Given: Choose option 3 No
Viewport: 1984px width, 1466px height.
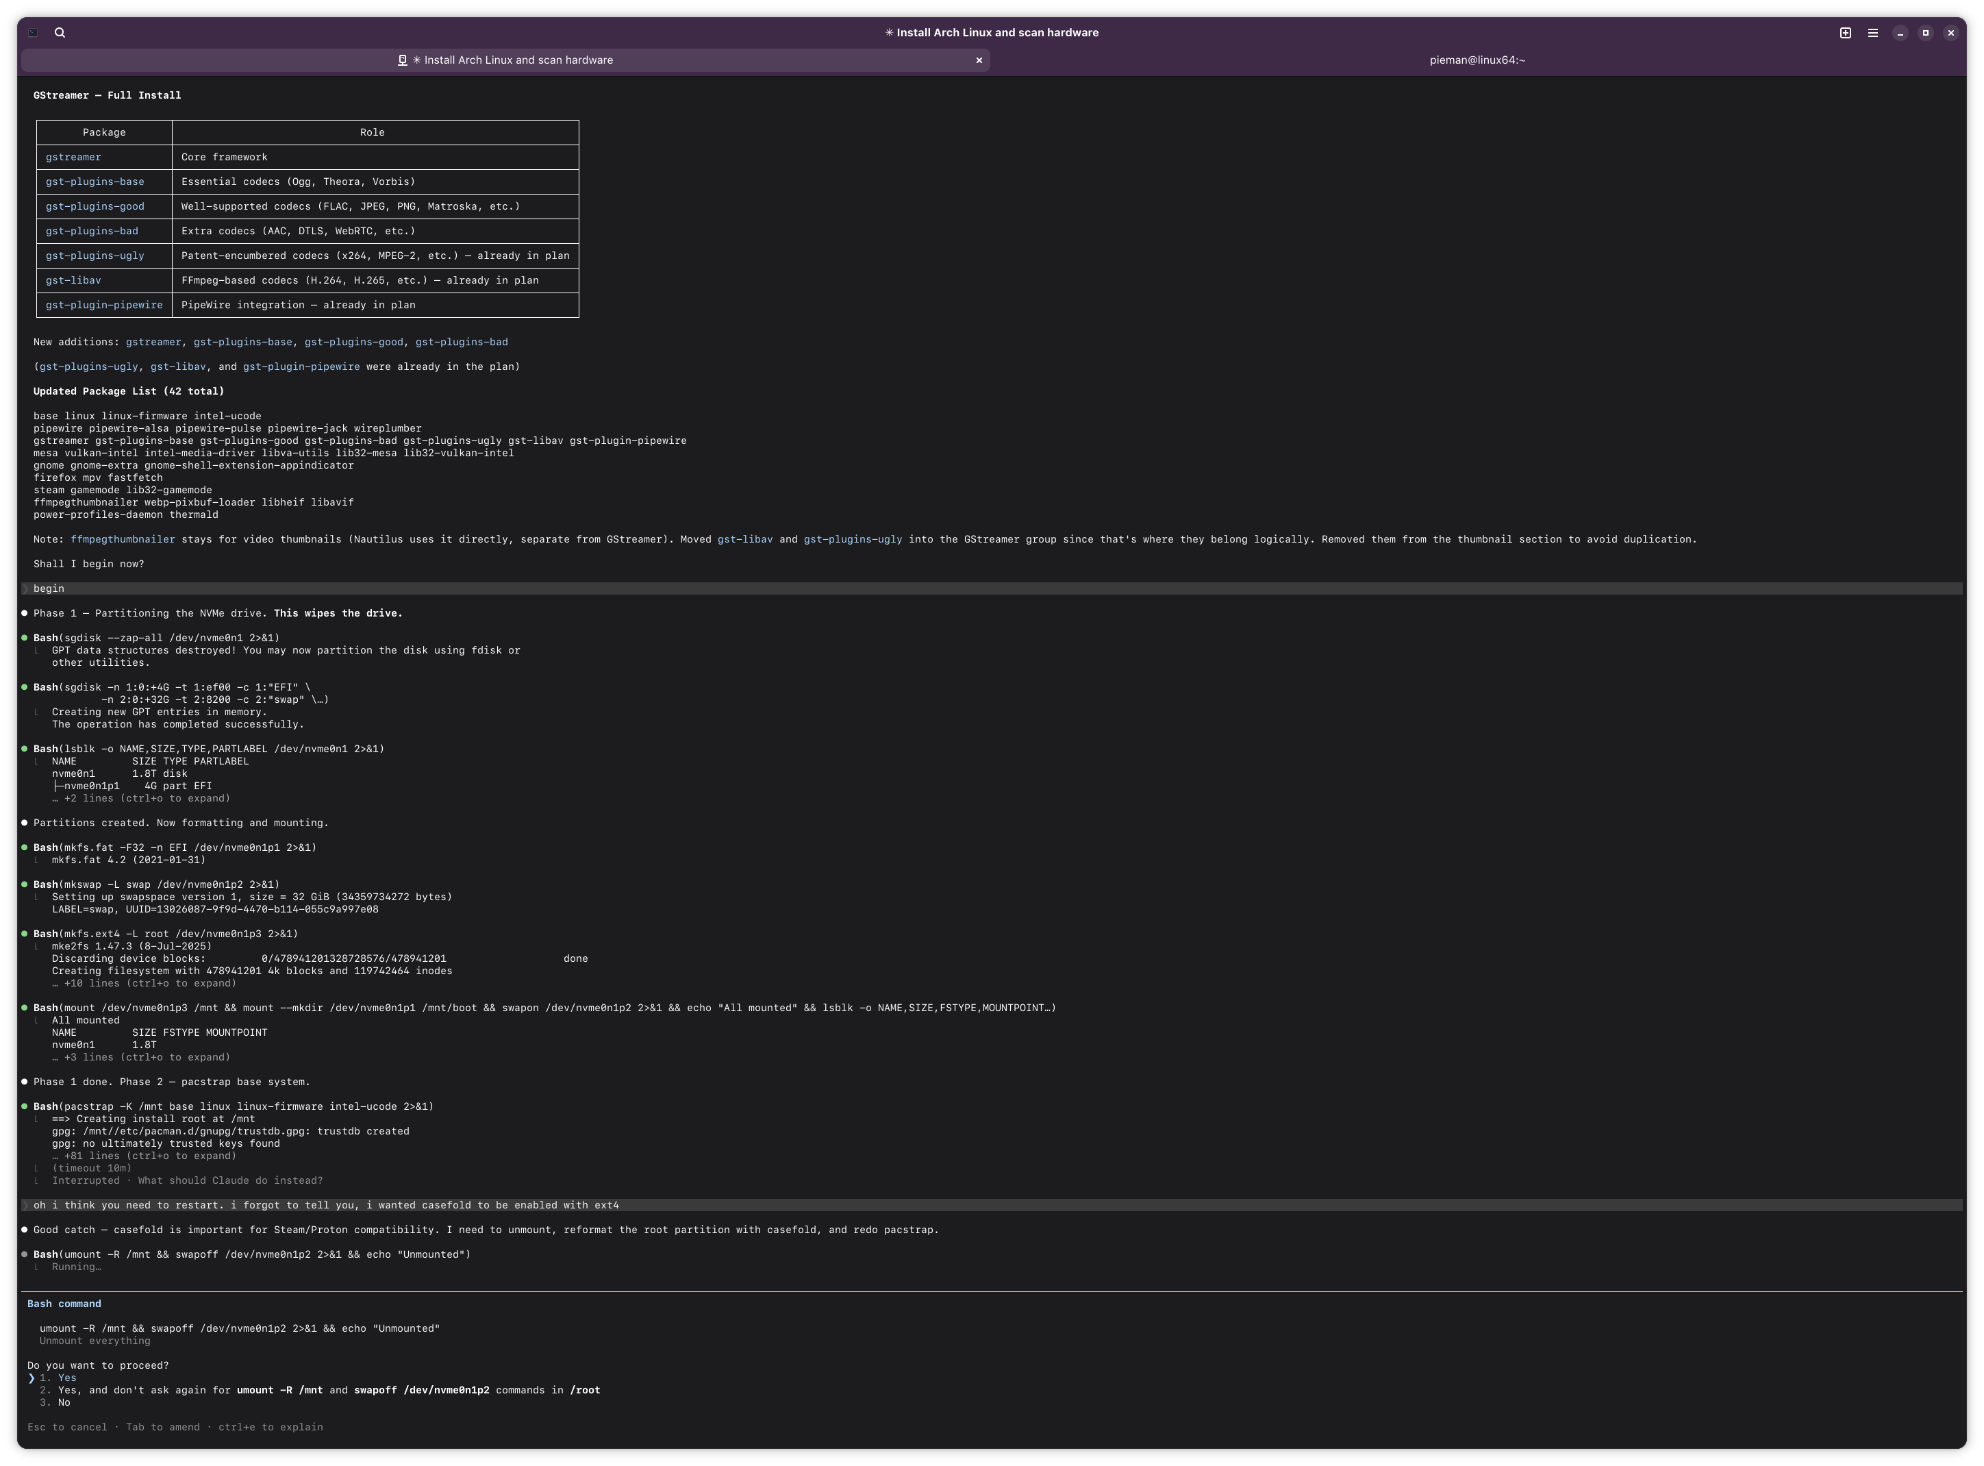Looking at the screenshot, I should coord(63,1403).
